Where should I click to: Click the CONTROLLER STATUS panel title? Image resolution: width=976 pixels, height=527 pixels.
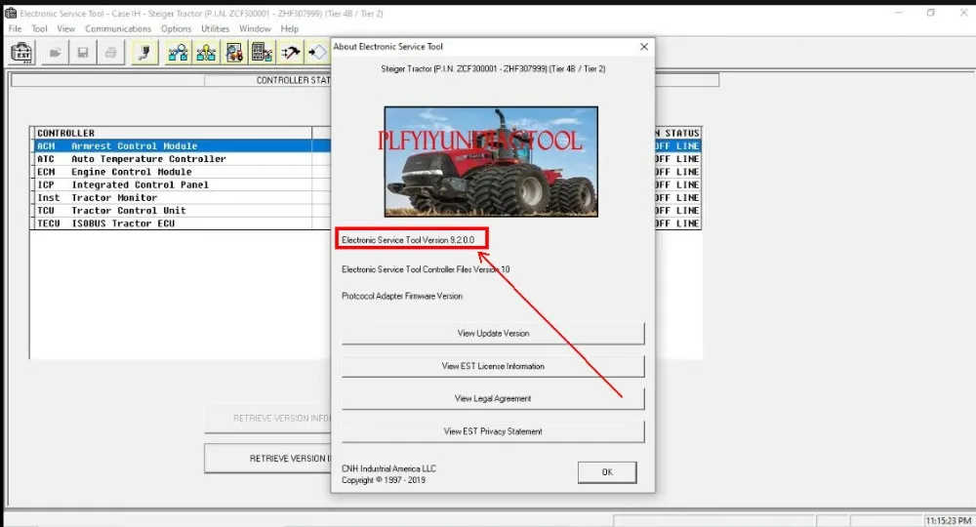(293, 80)
